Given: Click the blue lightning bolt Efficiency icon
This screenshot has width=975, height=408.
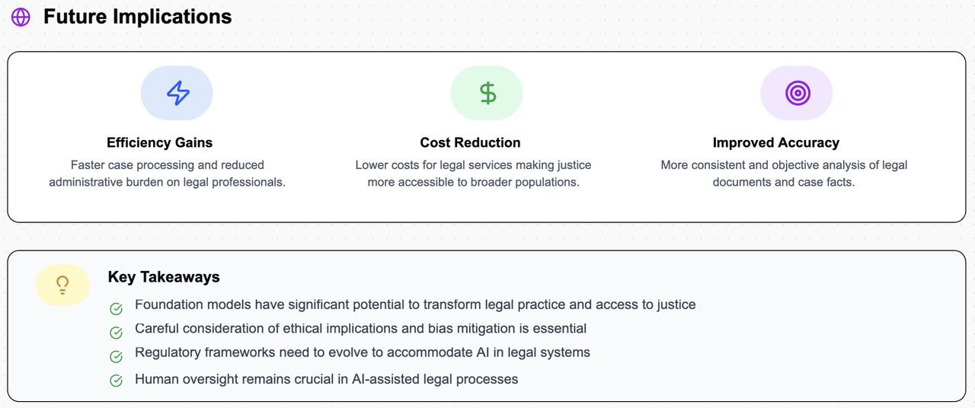Looking at the screenshot, I should point(177,93).
